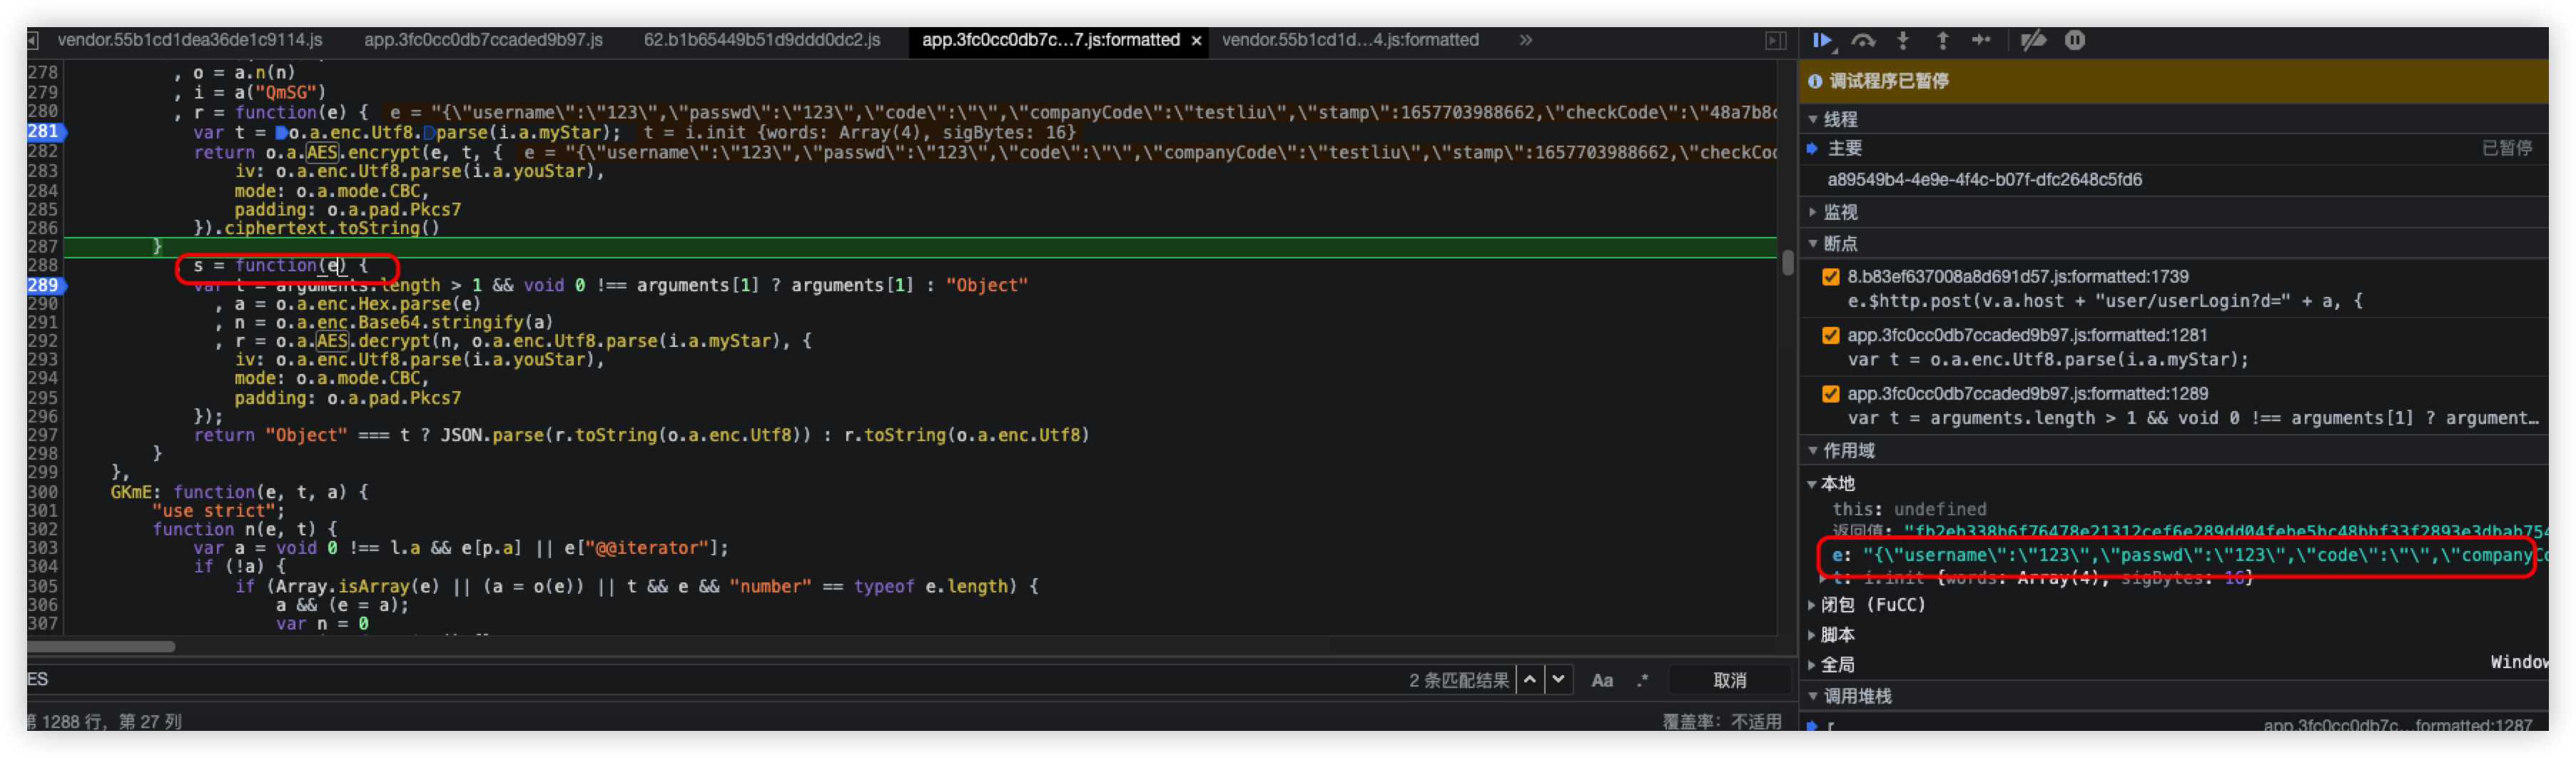Step over next function call
The image size is (2576, 758).
pyautogui.click(x=1863, y=40)
